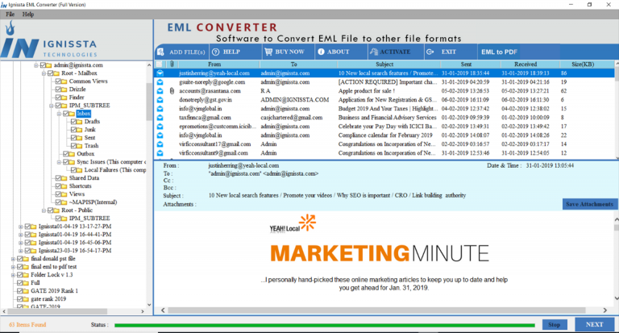Open the Help menu
This screenshot has height=333, width=619.
[x=28, y=15]
